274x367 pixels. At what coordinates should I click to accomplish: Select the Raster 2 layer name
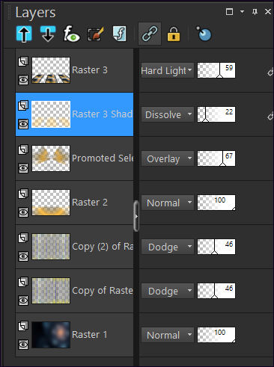tap(90, 203)
